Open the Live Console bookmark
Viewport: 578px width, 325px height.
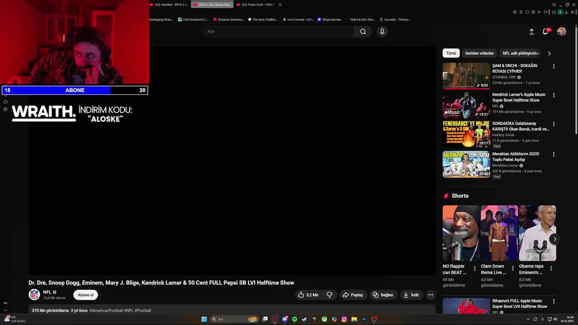(298, 19)
